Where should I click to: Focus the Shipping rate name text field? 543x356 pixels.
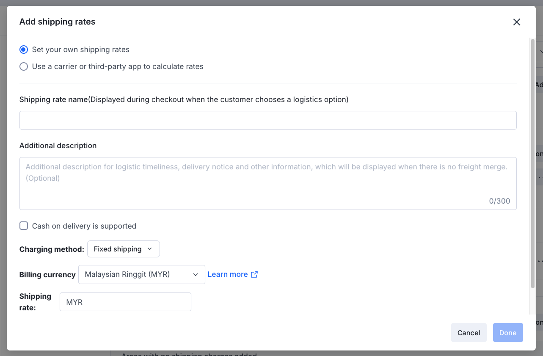coord(268,120)
